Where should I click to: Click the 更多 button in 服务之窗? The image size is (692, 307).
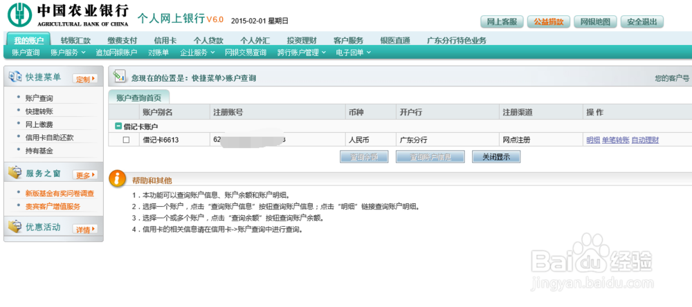click(x=84, y=175)
